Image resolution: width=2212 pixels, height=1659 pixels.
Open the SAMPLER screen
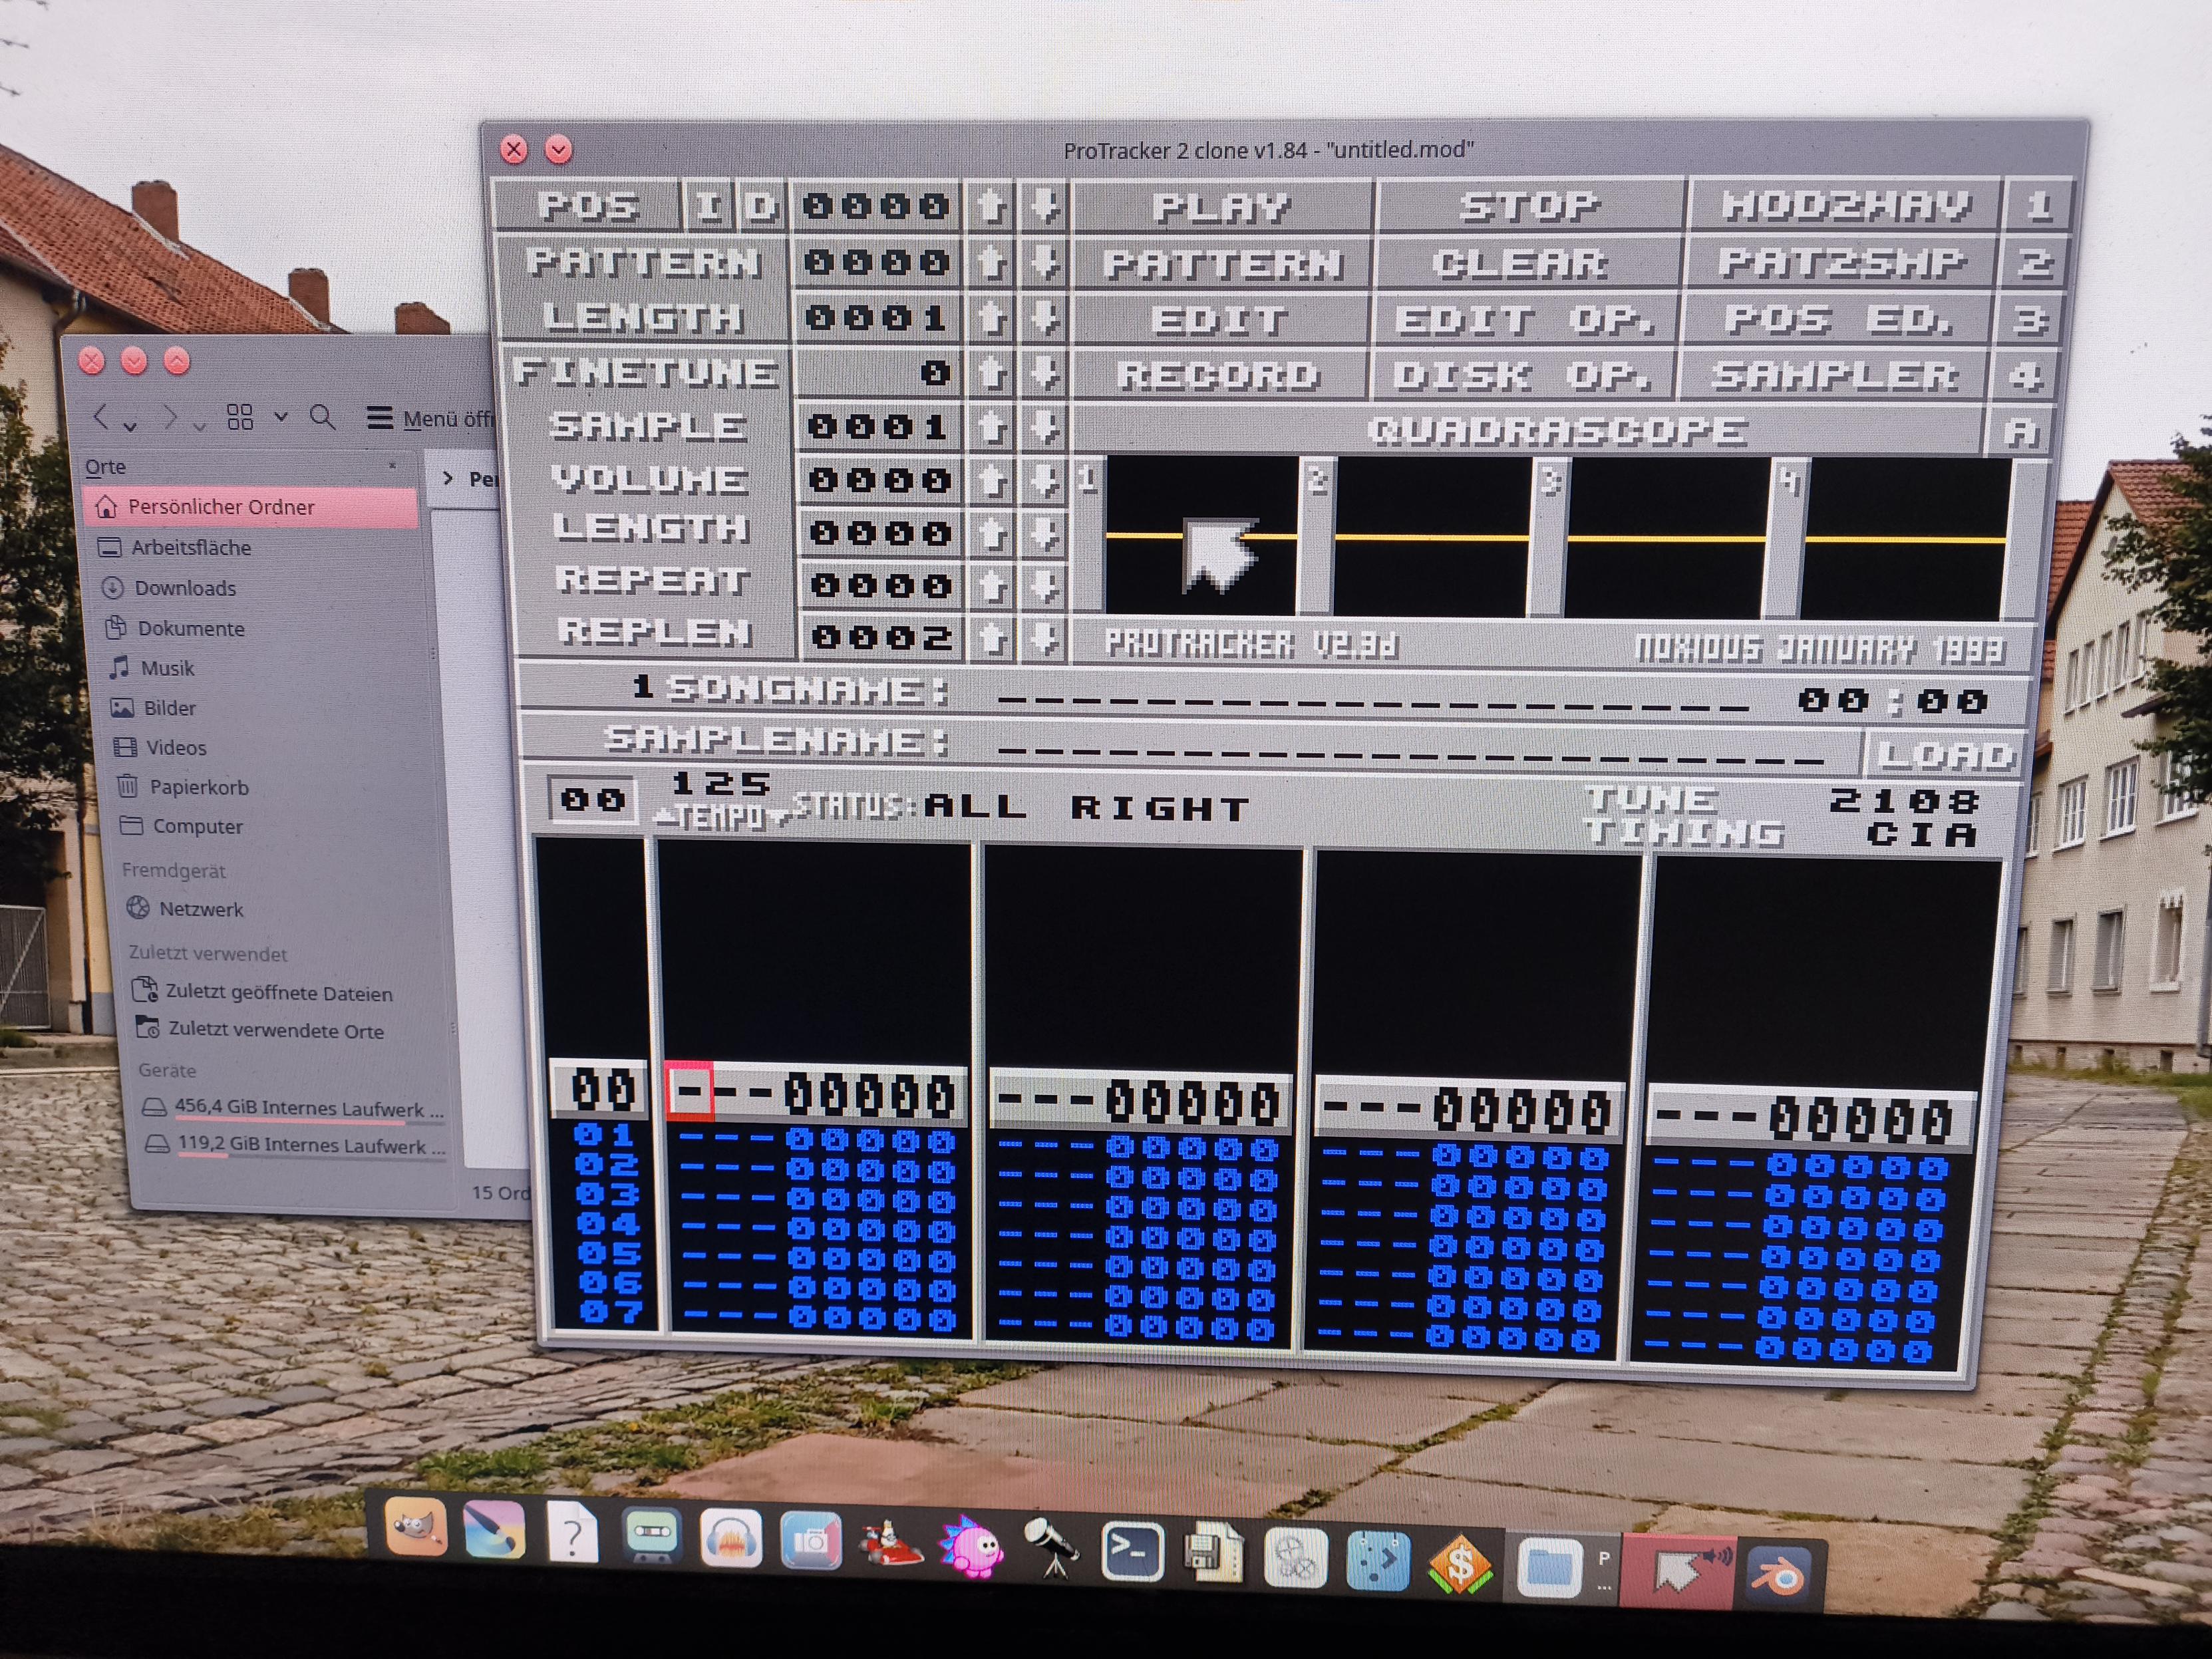(x=1834, y=376)
